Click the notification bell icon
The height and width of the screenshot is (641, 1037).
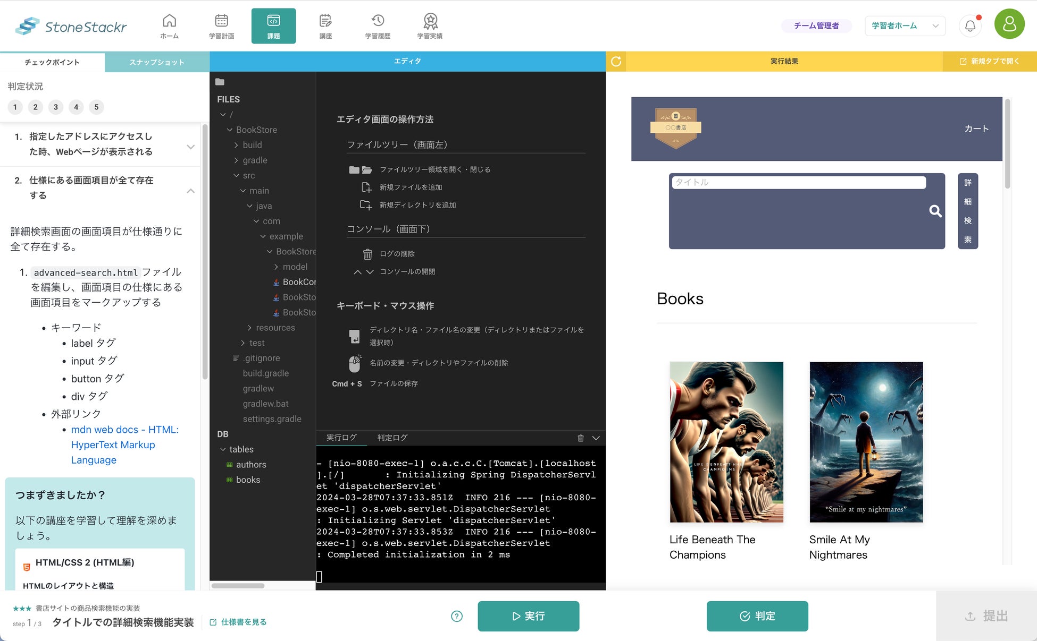click(970, 25)
